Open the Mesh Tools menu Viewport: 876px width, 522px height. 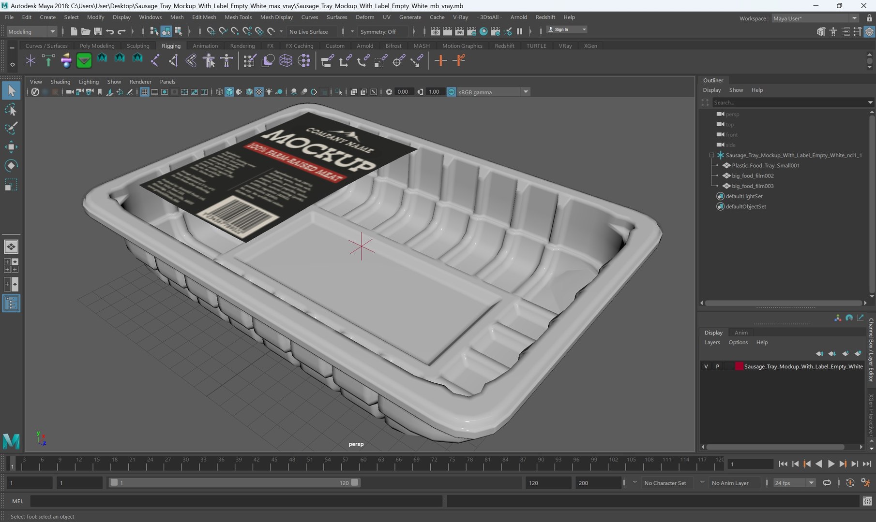coord(238,17)
